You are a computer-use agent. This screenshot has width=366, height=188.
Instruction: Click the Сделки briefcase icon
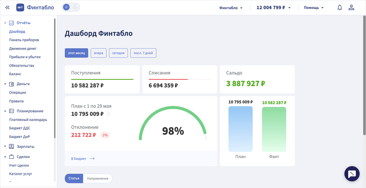[x=11, y=157]
